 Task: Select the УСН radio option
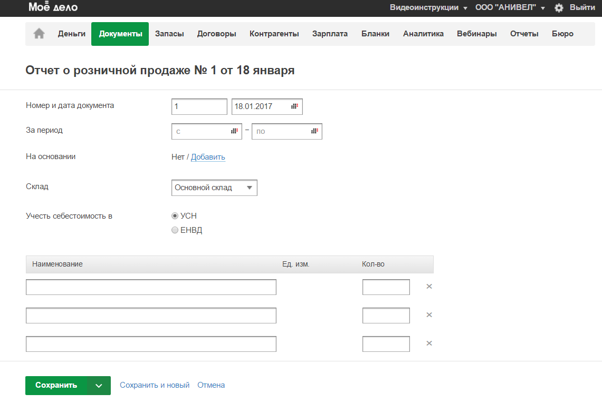tap(175, 216)
